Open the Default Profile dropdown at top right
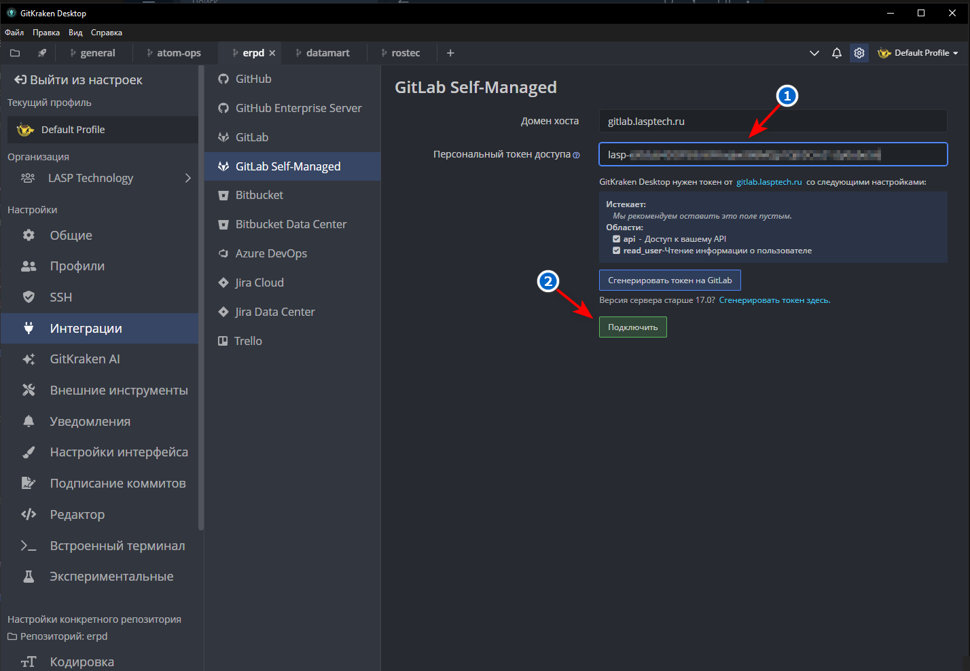 tap(918, 53)
